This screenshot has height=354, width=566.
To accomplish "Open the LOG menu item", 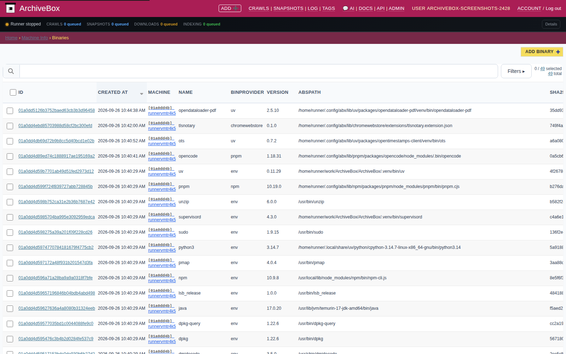I will (313, 8).
